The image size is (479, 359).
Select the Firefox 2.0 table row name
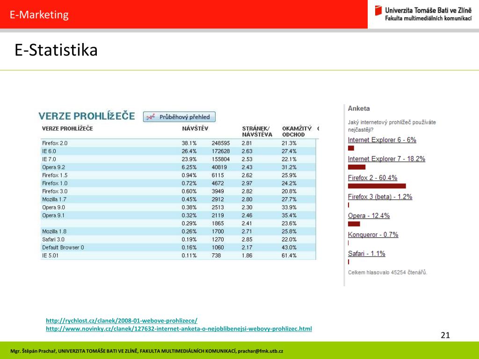tap(55, 143)
